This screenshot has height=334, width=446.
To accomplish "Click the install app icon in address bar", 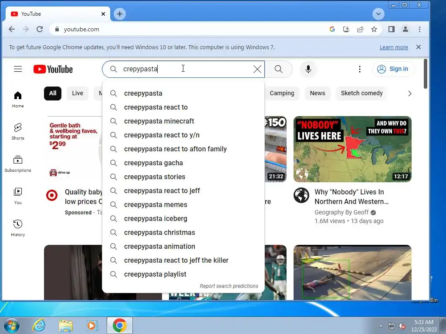I will click(x=346, y=29).
